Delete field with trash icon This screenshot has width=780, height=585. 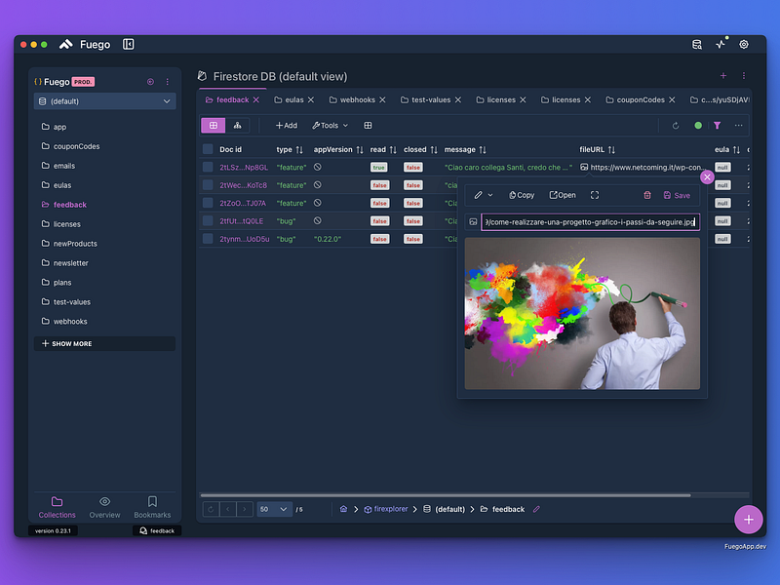pyautogui.click(x=647, y=195)
